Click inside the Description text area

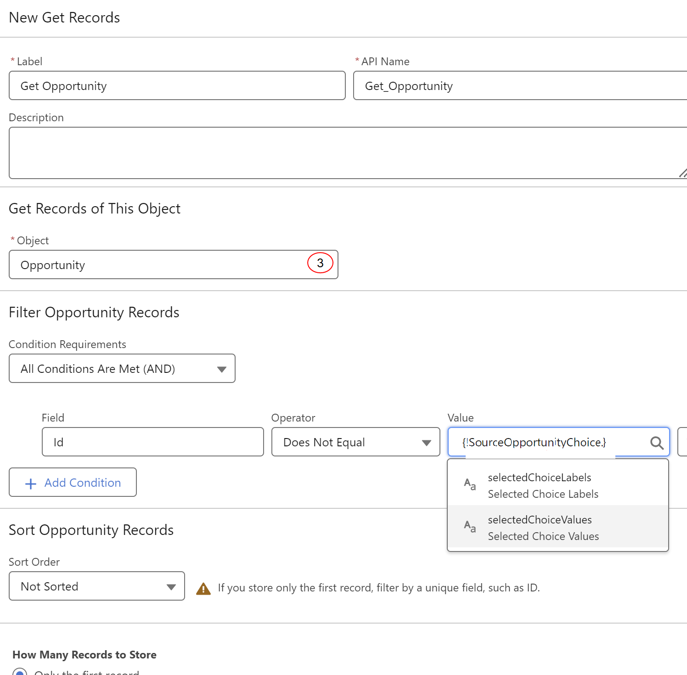[348, 153]
